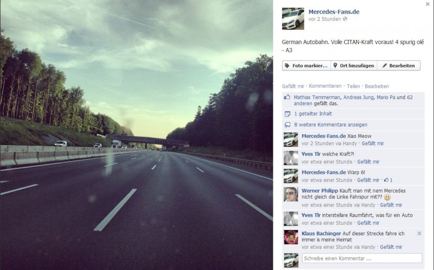434x270 pixels.
Task: Open Klaus Bachinger's profile name link
Action: tap(321, 234)
